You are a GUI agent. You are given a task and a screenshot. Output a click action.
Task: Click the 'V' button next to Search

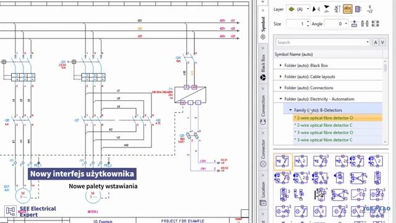[382, 42]
